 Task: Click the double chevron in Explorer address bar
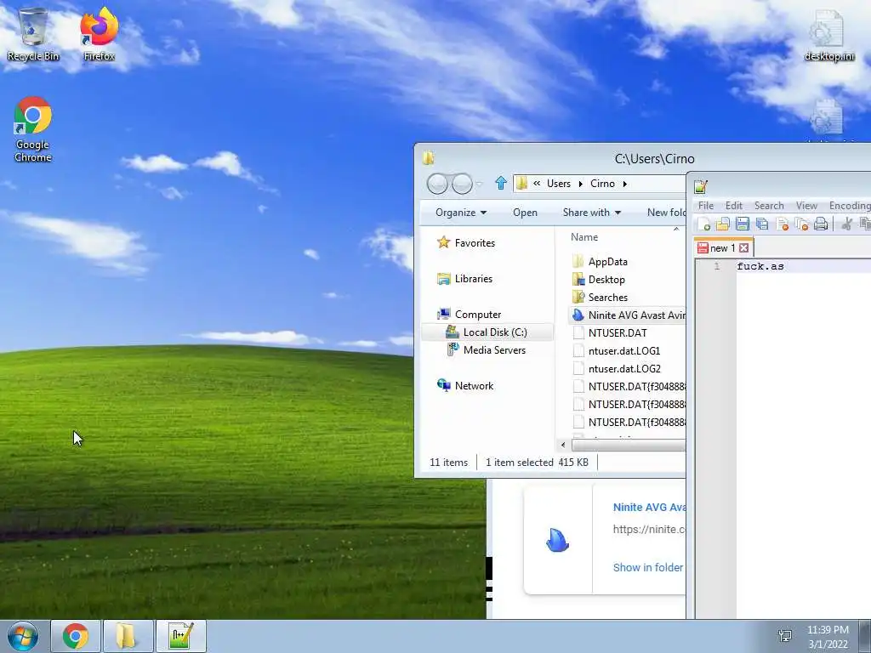click(x=537, y=183)
